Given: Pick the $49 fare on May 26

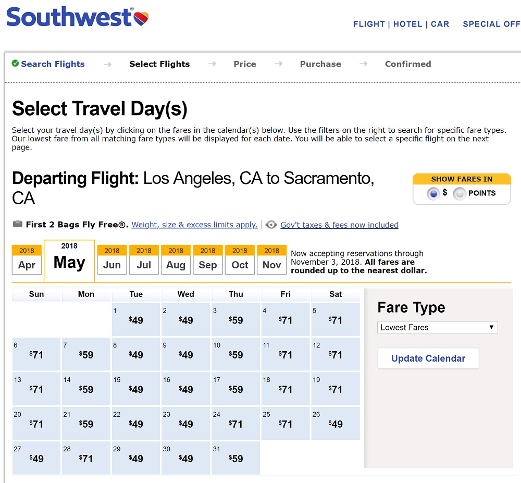Looking at the screenshot, I should [x=336, y=424].
